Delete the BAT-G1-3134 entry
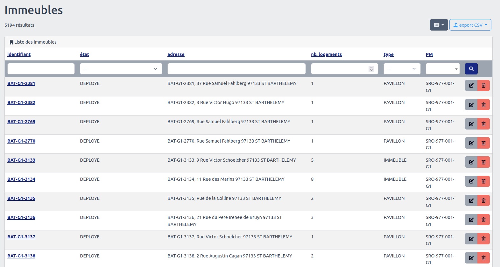This screenshot has width=500, height=267. point(483,181)
